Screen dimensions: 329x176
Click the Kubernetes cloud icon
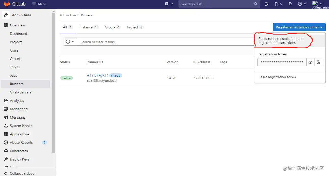6,151
